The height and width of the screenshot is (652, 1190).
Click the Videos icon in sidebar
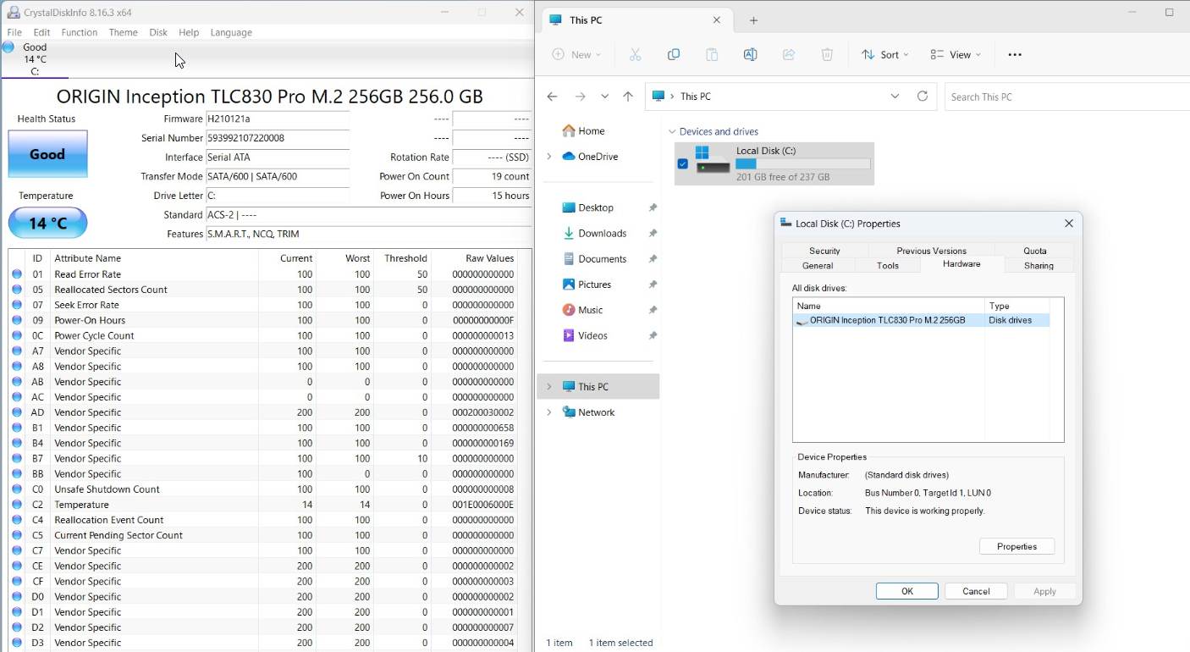[x=569, y=335]
